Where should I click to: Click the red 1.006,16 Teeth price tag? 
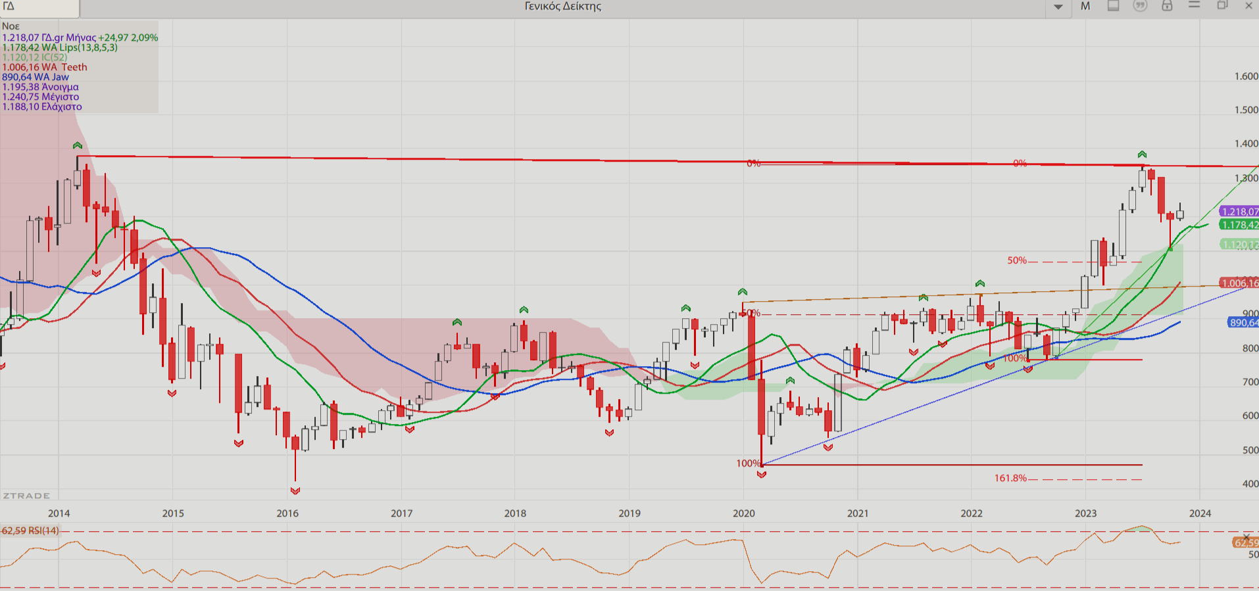coord(1239,283)
